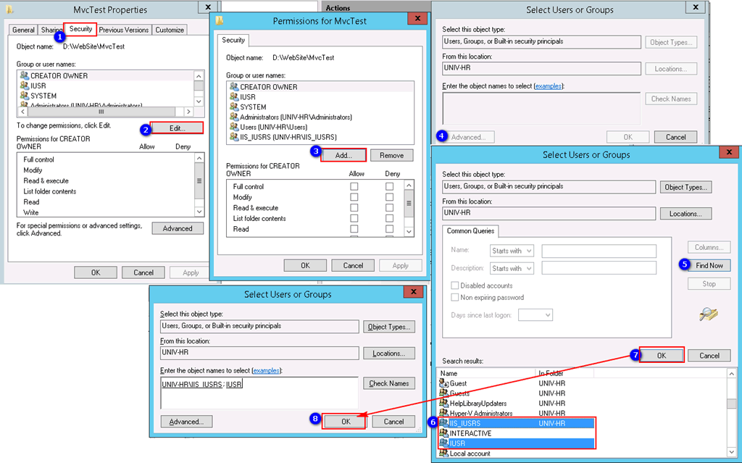Click the Check Names button beside IUSR entry

[x=388, y=383]
